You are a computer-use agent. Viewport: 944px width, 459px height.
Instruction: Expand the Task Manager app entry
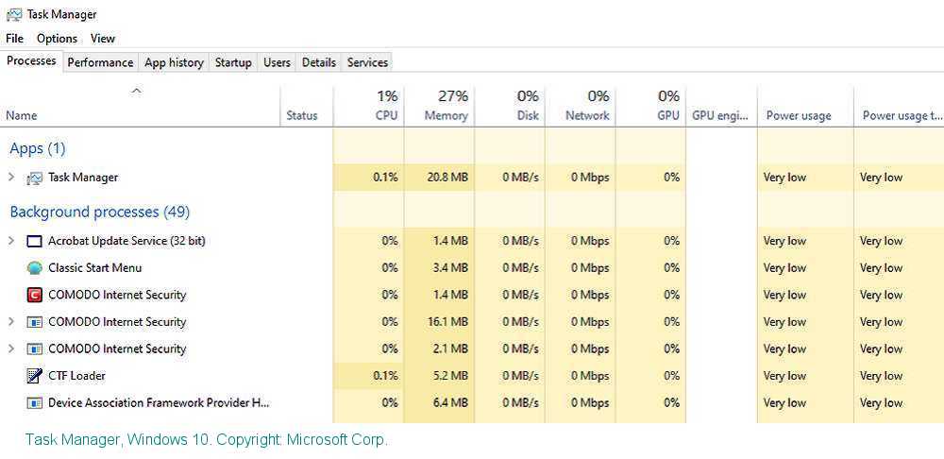pyautogui.click(x=10, y=178)
